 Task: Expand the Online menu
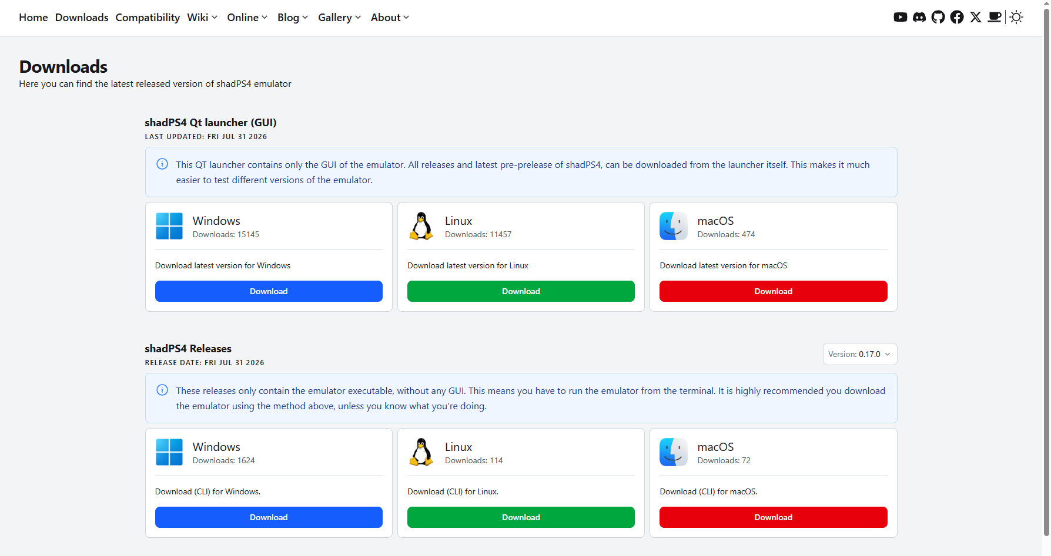247,18
